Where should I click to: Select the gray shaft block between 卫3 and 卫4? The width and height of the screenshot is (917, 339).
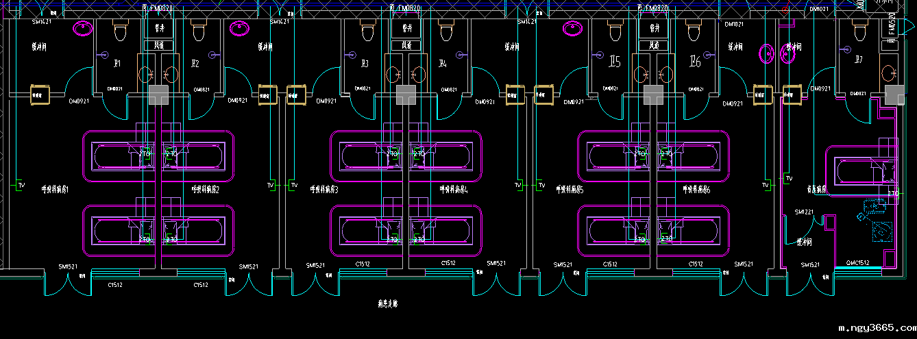406,95
